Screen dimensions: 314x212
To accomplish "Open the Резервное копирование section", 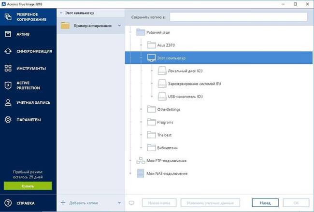I will [x=28, y=17].
